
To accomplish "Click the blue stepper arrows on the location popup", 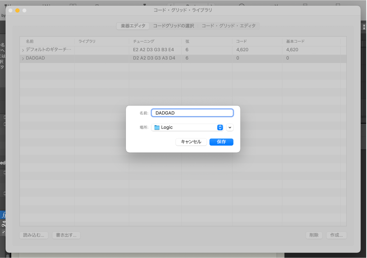I will pos(220,127).
